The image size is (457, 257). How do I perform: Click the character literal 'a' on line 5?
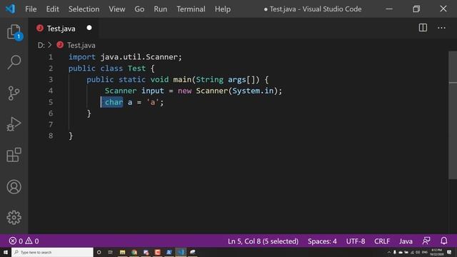pos(152,102)
